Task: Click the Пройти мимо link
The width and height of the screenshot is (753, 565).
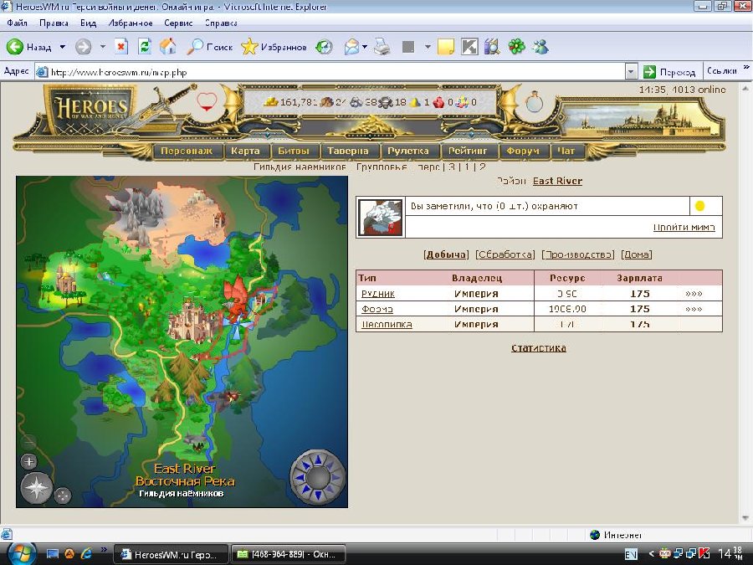Action: tap(684, 227)
